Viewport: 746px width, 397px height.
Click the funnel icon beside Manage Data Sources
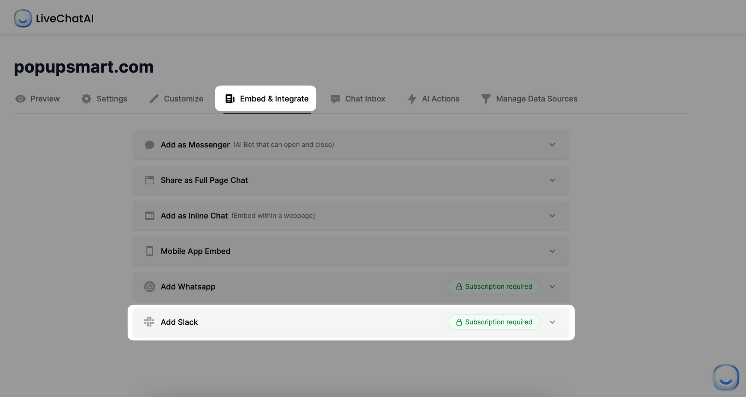click(486, 99)
